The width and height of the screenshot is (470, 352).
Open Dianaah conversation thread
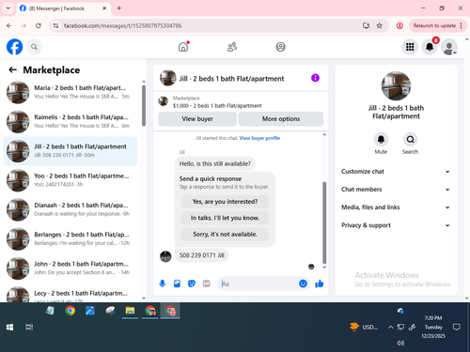click(x=70, y=209)
